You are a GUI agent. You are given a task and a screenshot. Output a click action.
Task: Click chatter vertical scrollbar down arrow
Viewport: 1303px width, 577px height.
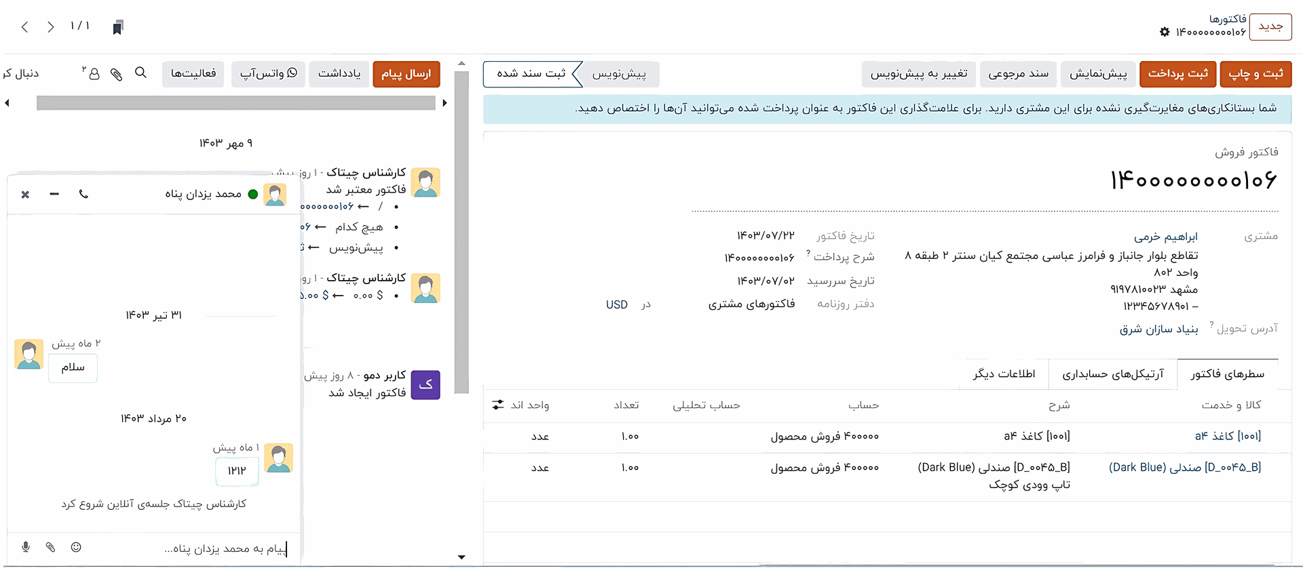pyautogui.click(x=461, y=557)
